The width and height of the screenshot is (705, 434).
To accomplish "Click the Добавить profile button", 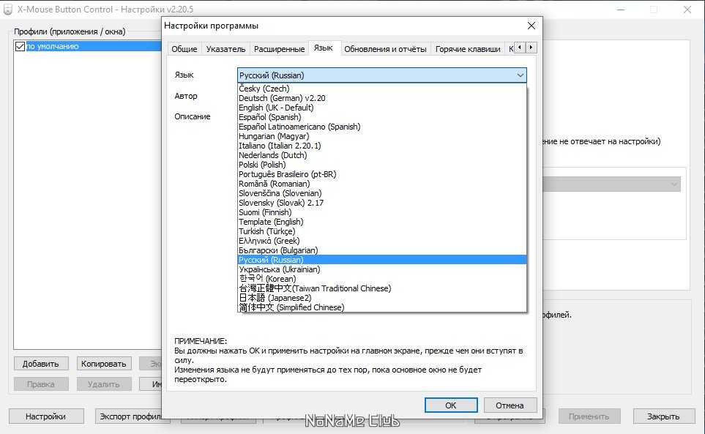I will [x=41, y=364].
